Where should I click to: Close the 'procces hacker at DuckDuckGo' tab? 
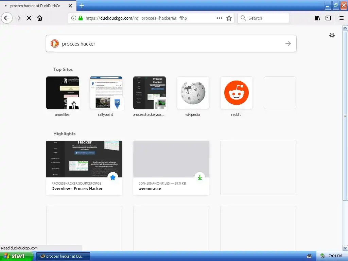[70, 6]
